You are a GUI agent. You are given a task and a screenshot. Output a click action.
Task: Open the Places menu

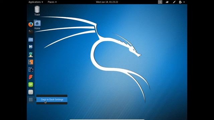pos(52,2)
